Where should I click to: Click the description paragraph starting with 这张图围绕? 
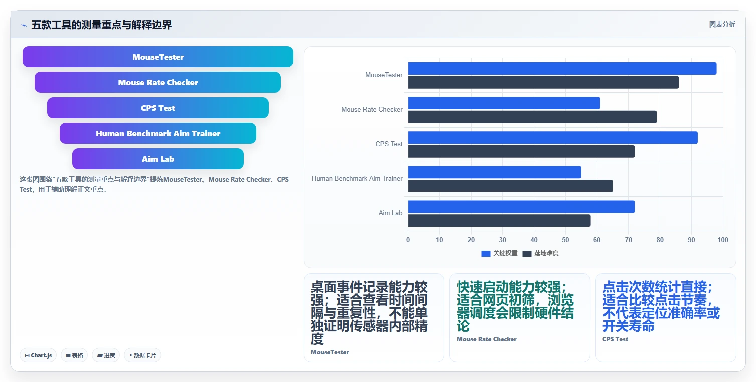[x=154, y=184]
